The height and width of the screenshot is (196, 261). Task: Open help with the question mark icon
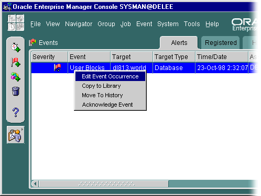pyautogui.click(x=16, y=112)
